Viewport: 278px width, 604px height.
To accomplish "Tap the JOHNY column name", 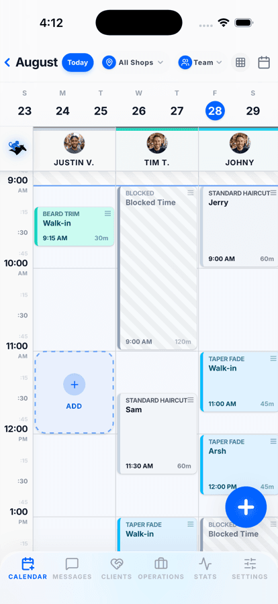I will (240, 162).
